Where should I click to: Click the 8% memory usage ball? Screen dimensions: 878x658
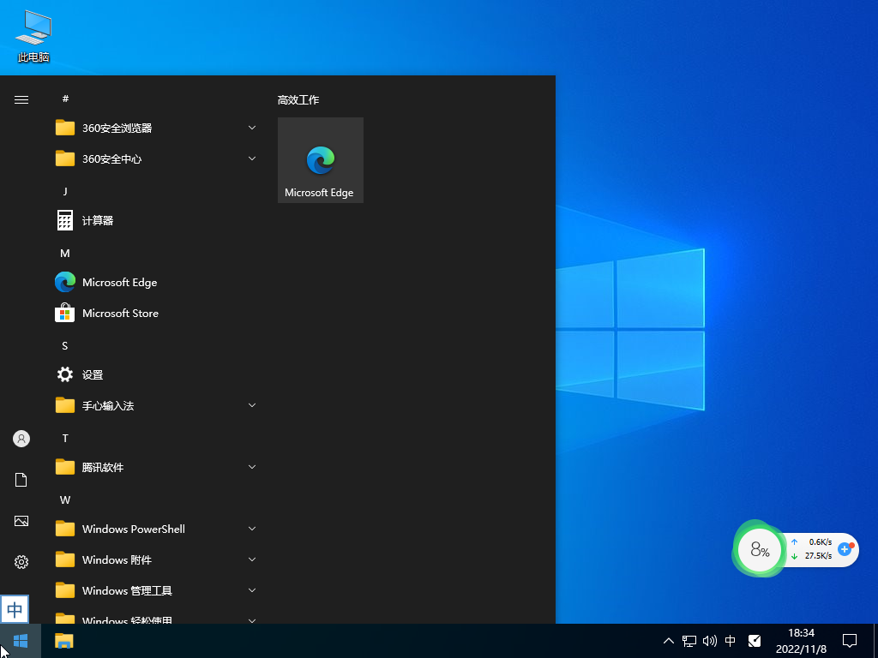point(760,549)
